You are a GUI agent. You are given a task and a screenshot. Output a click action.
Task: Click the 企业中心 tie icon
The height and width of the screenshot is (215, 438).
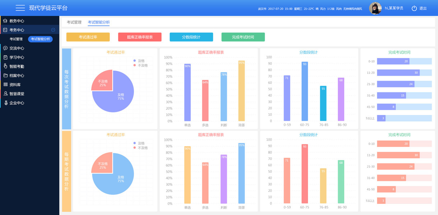pyautogui.click(x=5, y=103)
